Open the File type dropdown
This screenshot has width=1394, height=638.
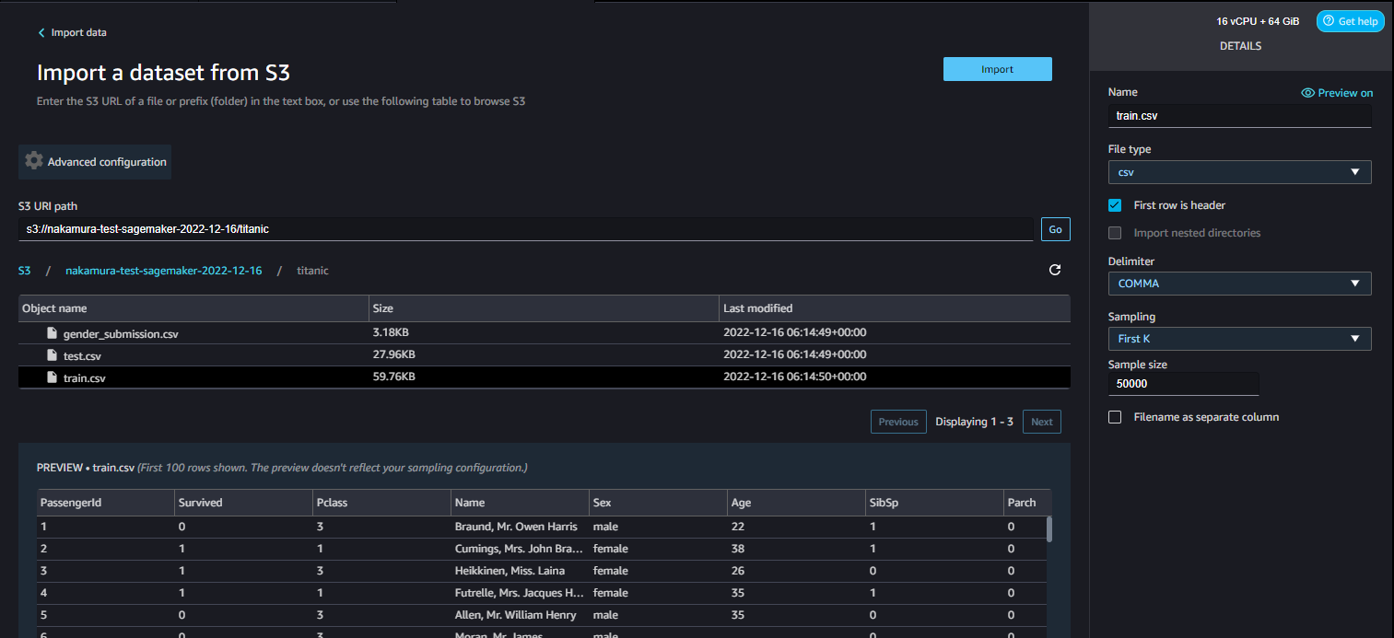(1238, 172)
